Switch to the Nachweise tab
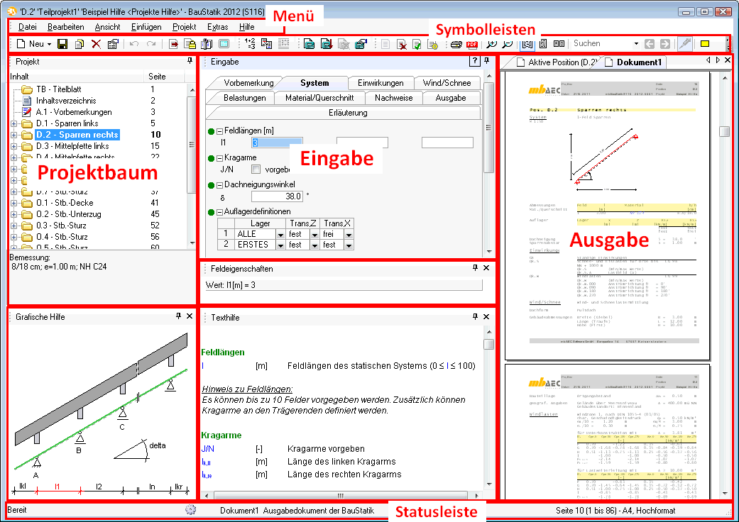 [x=393, y=98]
